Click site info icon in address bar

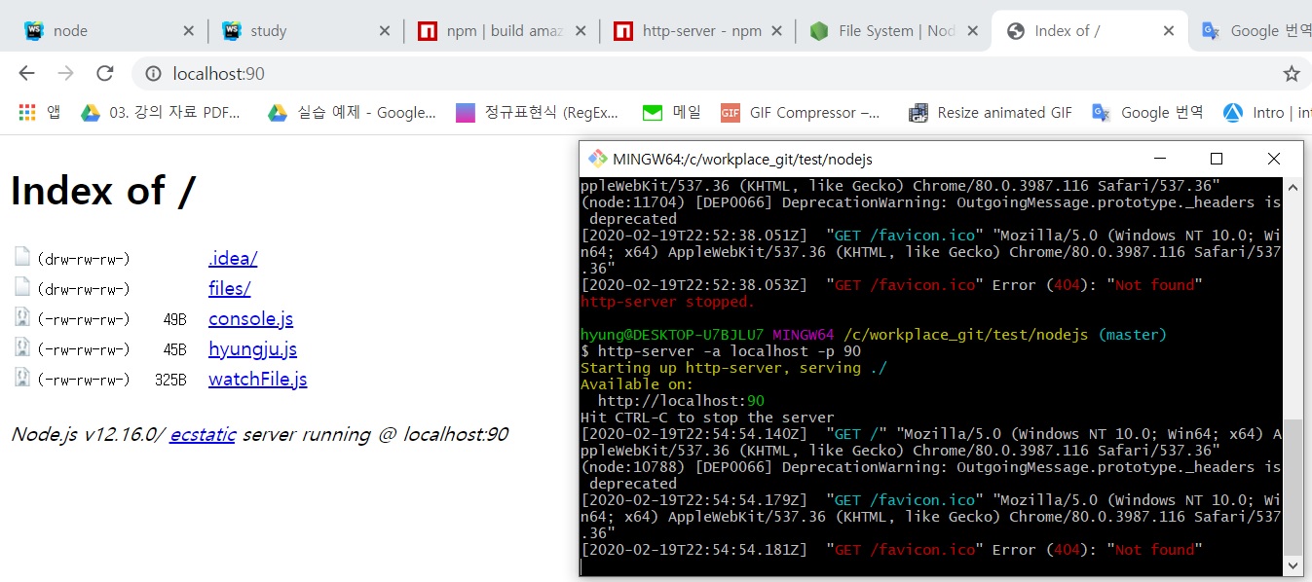[x=152, y=74]
